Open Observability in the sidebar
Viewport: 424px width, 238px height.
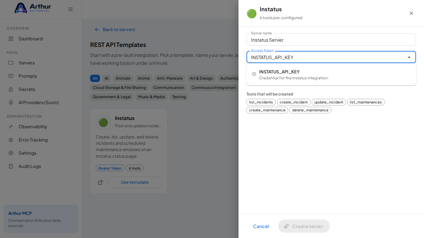click(x=41, y=127)
